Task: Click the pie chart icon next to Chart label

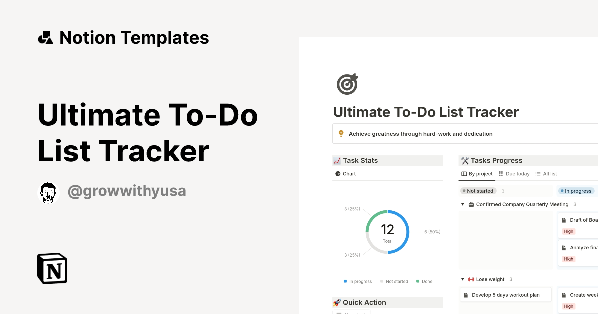Action: pos(338,173)
